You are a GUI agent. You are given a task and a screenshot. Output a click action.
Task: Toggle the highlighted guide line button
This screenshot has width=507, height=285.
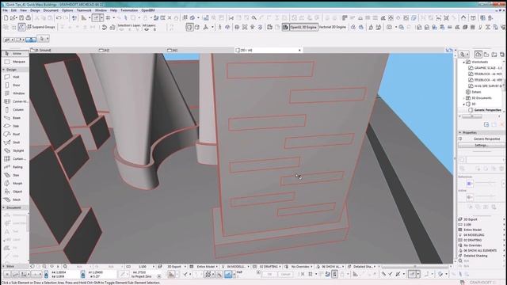96,18
